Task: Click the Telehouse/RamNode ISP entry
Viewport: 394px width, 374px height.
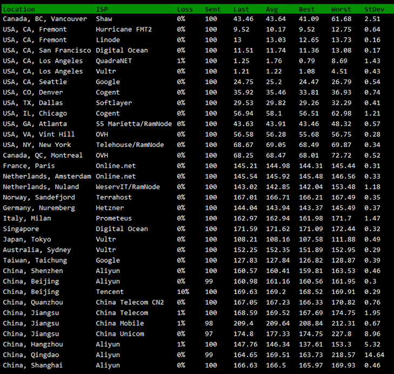Action: point(130,145)
